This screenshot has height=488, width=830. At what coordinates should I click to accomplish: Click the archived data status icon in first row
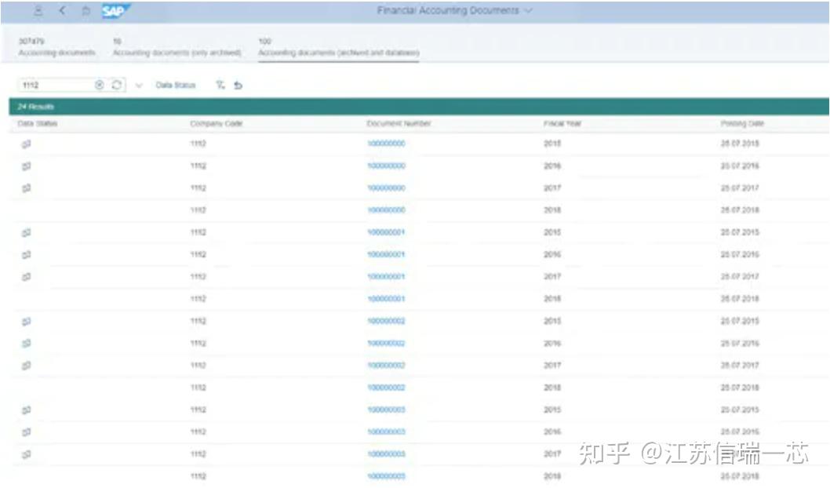(26, 144)
